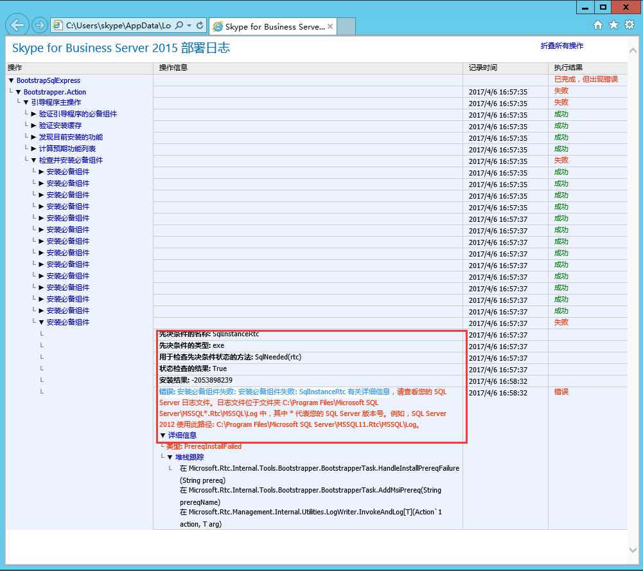The width and height of the screenshot is (643, 571).
Task: Click the 已完成，但出现错误 status text
Action: tap(586, 79)
